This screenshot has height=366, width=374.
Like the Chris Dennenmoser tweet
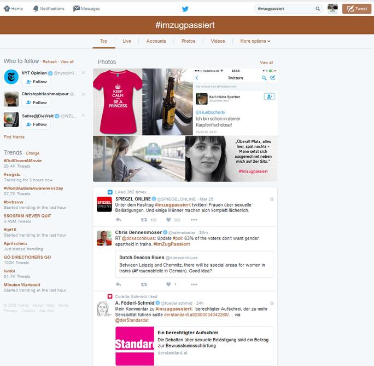[168, 284]
